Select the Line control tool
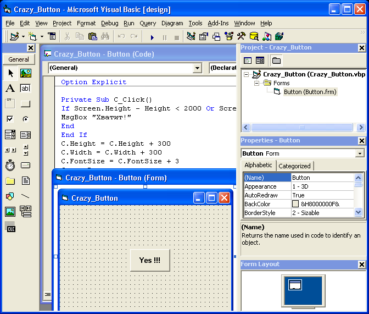This screenshot has height=314, width=369. point(25,196)
